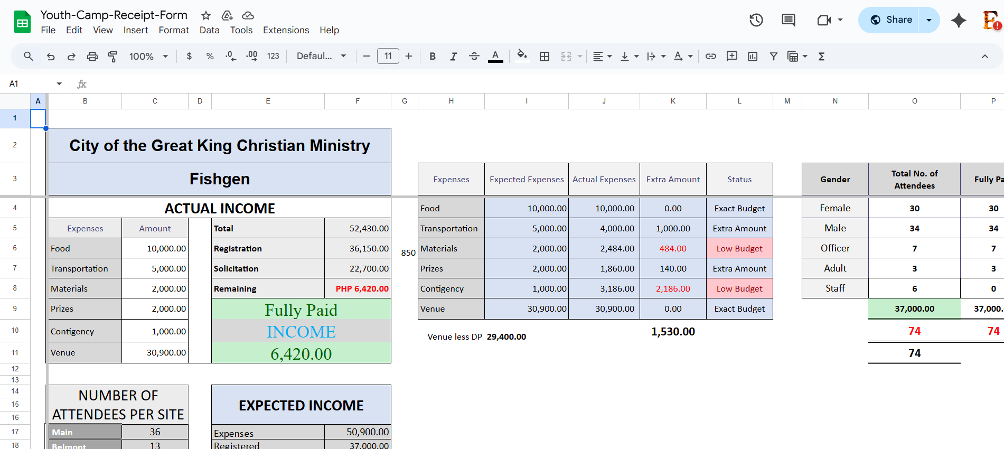
Task: Activate the paint format tool
Action: coord(112,57)
